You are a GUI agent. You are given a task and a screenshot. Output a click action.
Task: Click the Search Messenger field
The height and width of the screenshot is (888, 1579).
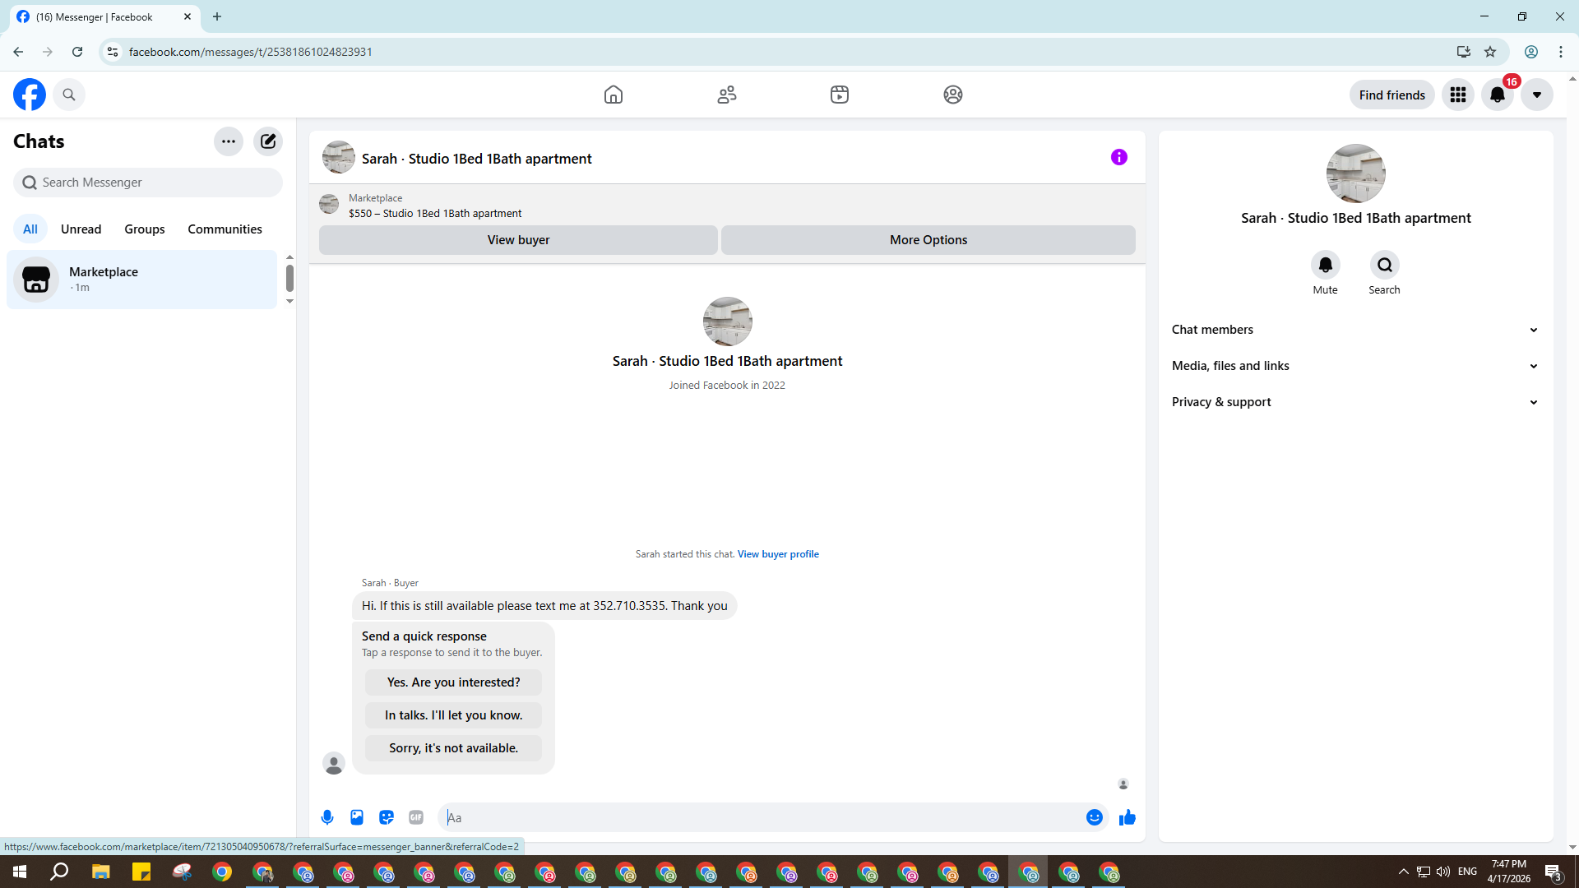pyautogui.click(x=148, y=183)
